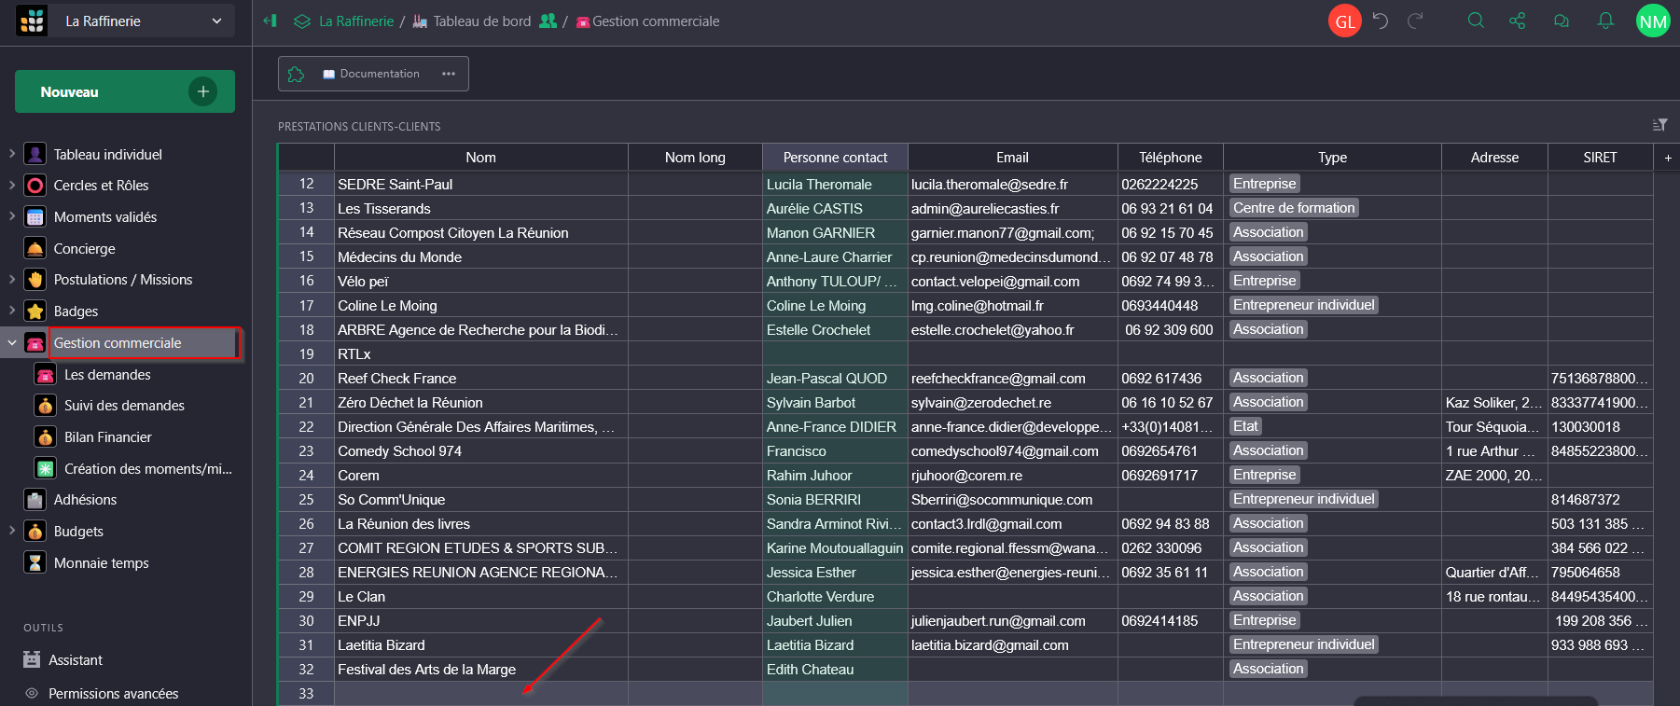
Task: Expand the Budgets page tree
Action: [x=12, y=531]
